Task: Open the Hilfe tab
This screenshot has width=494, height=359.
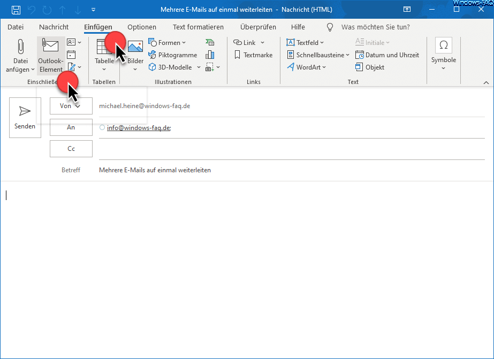Action: [298, 27]
